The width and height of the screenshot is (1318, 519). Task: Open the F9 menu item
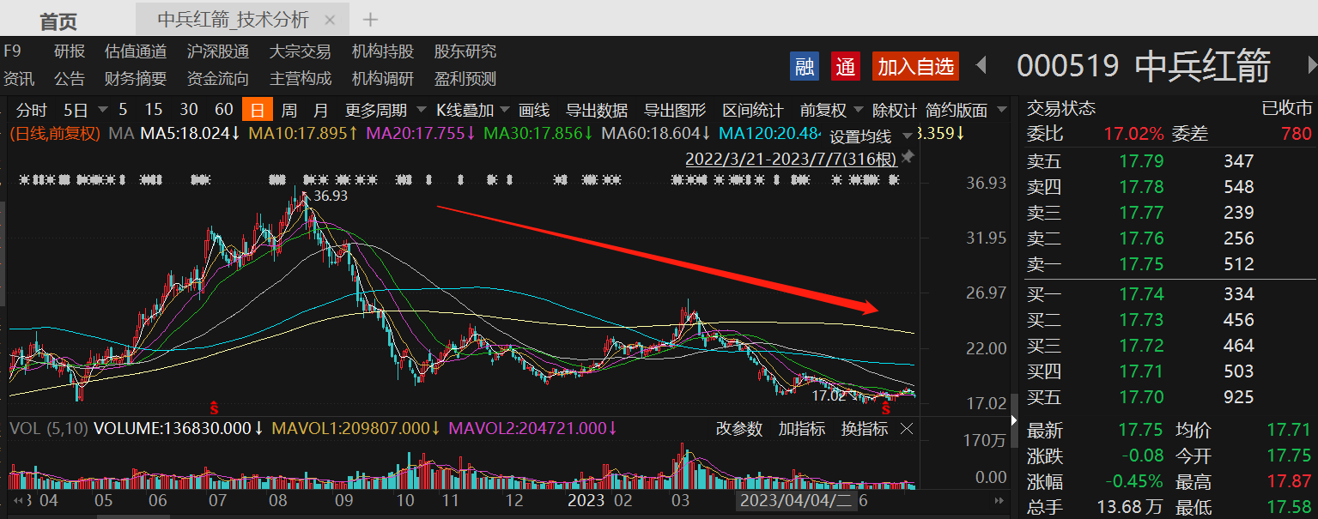pyautogui.click(x=12, y=51)
